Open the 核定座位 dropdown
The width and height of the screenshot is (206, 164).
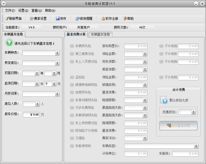(x=41, y=63)
